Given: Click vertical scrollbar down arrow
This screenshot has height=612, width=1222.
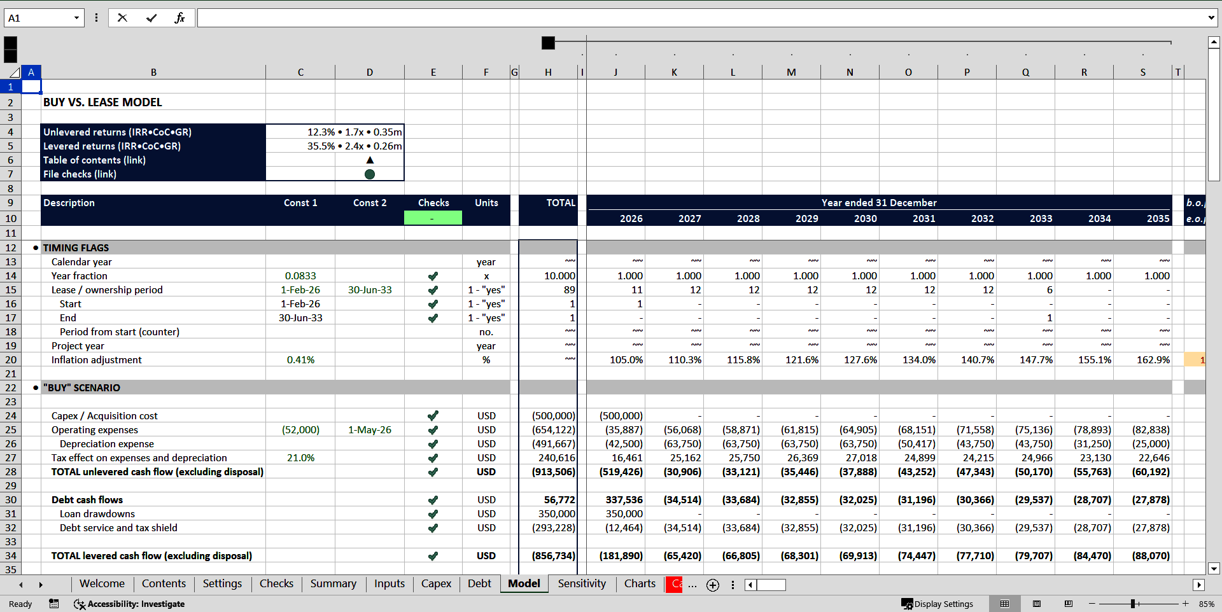Looking at the screenshot, I should click(x=1214, y=569).
